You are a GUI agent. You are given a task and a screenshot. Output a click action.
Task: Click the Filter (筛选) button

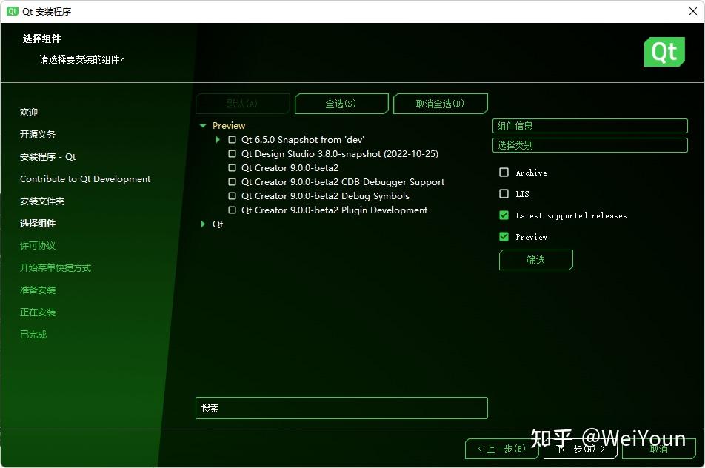click(x=536, y=261)
